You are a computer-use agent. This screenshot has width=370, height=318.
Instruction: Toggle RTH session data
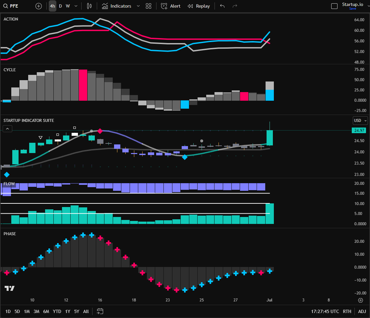[347, 311]
